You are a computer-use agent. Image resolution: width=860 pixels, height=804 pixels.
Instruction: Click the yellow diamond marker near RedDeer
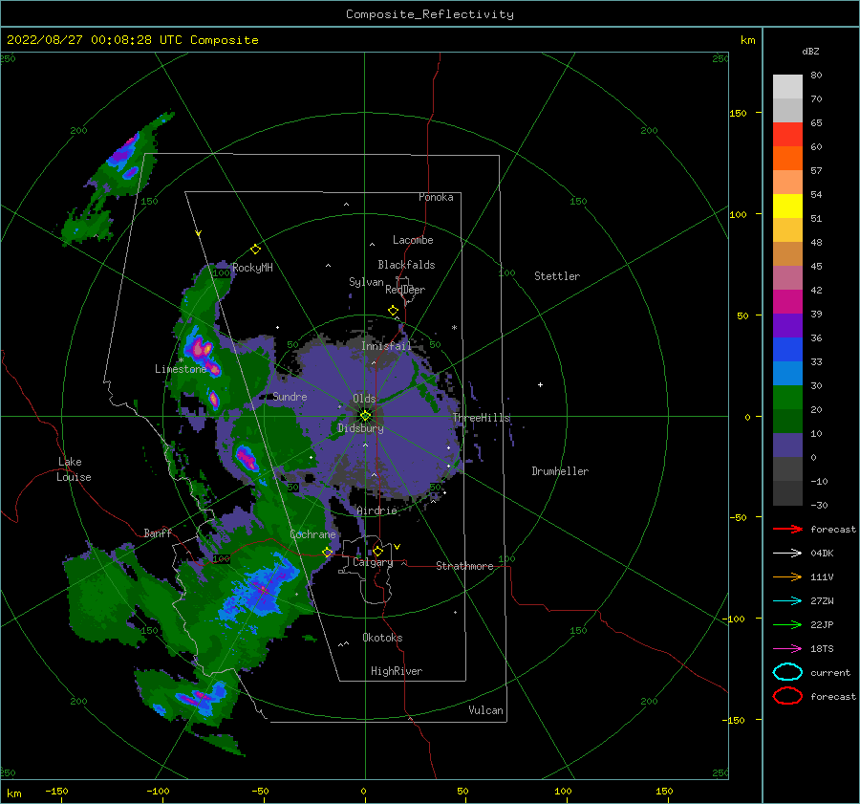pyautogui.click(x=393, y=310)
